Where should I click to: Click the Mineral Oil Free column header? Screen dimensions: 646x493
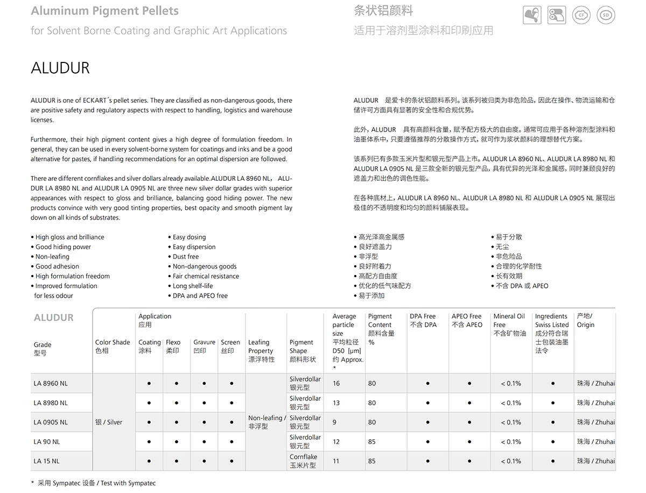(509, 325)
